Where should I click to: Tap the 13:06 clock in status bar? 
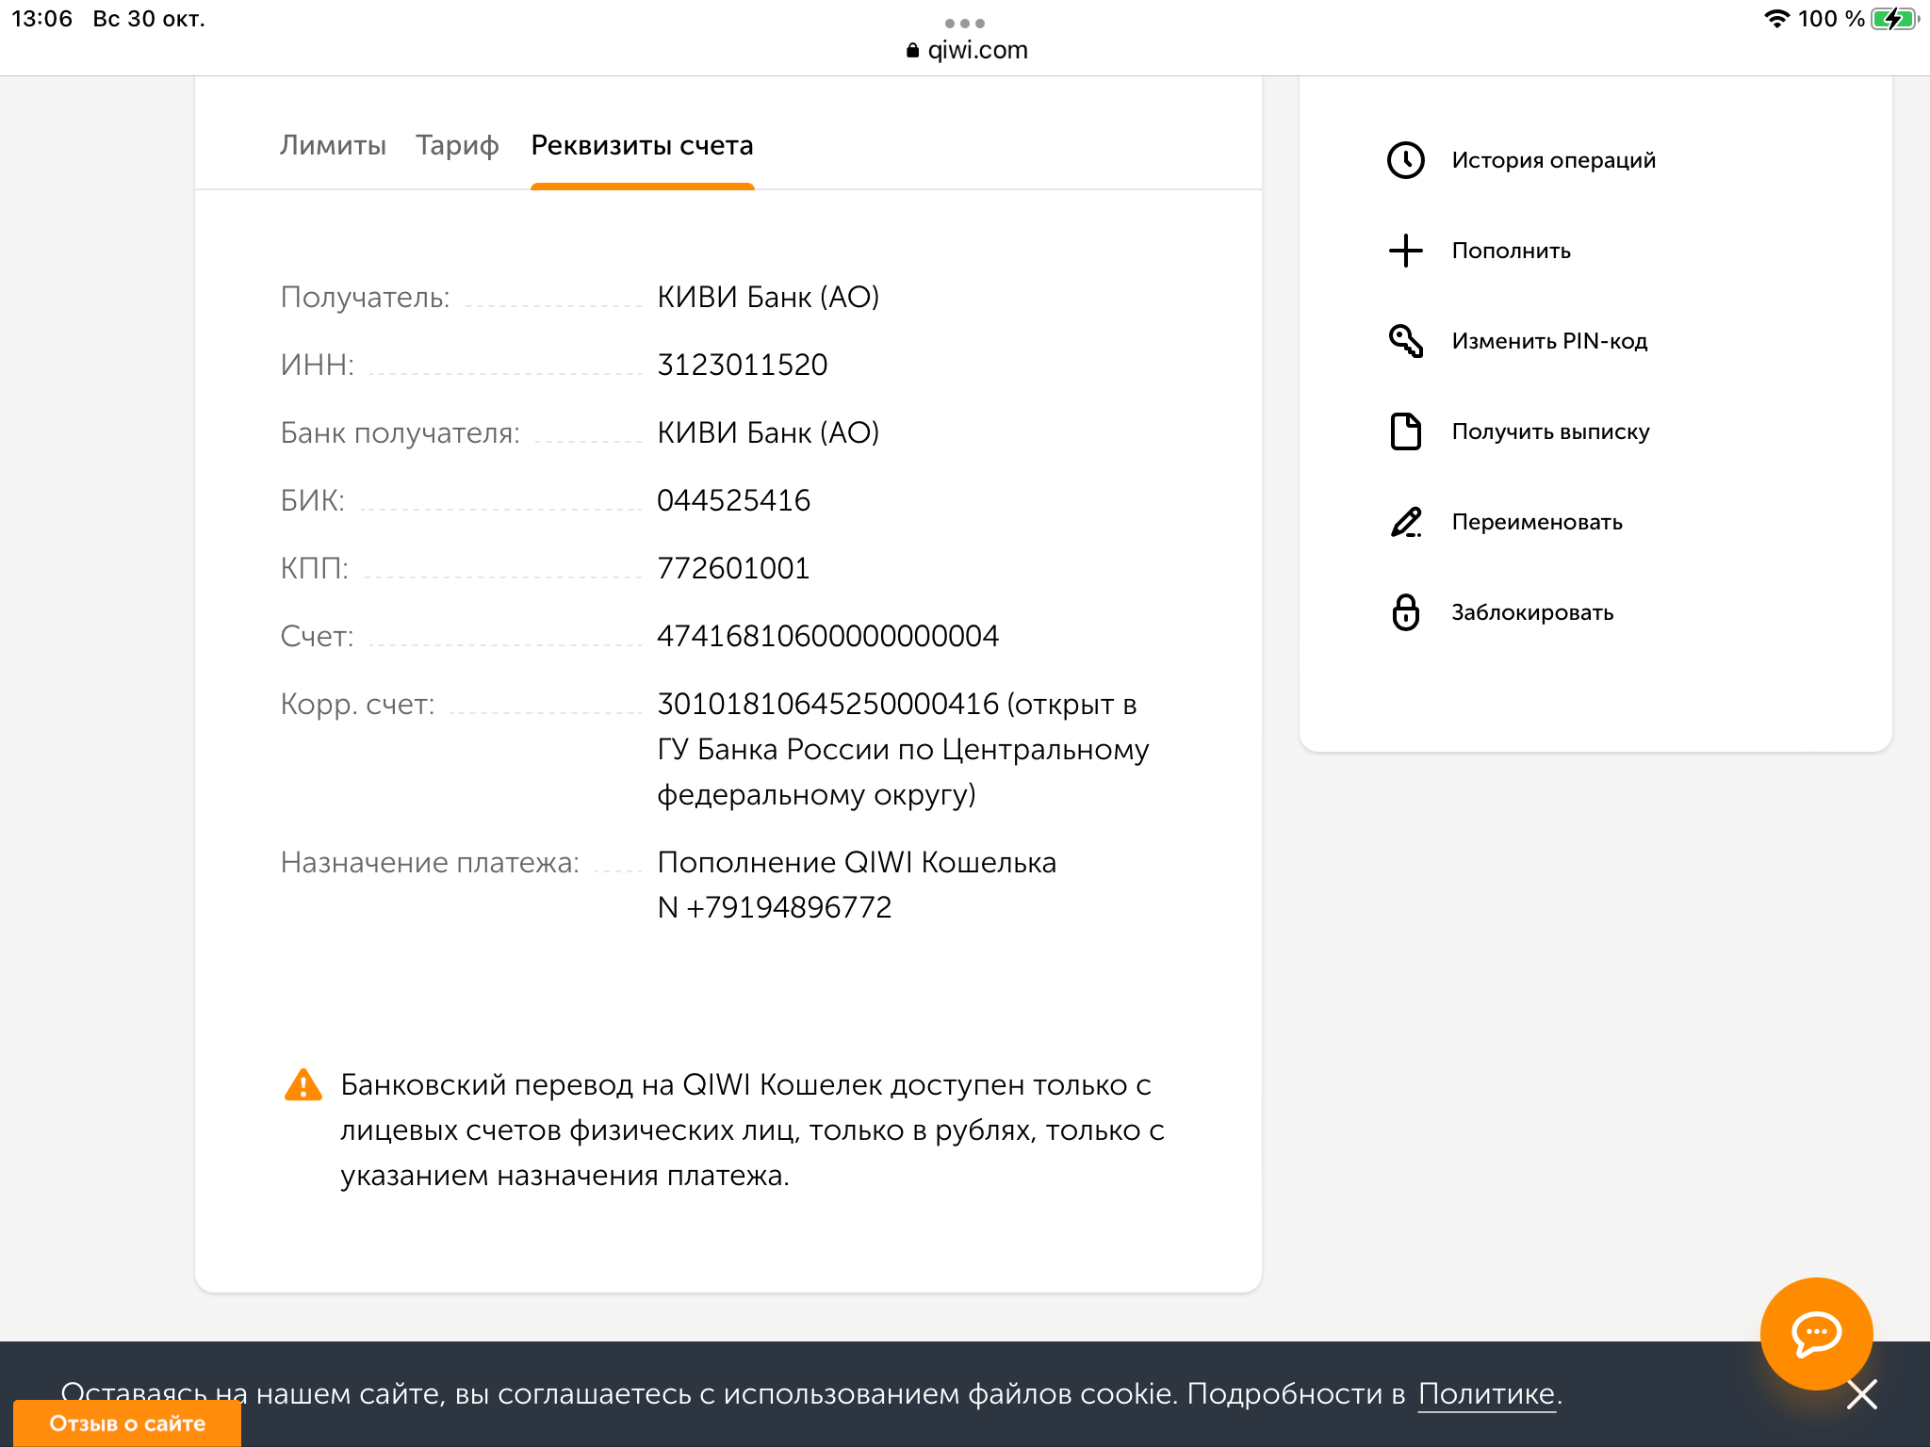click(x=41, y=19)
